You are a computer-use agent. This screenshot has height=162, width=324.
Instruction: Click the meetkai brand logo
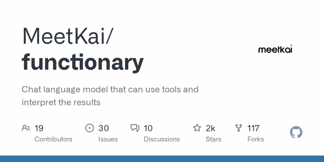tap(275, 49)
